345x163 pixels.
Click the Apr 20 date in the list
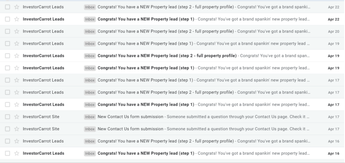[x=333, y=31]
